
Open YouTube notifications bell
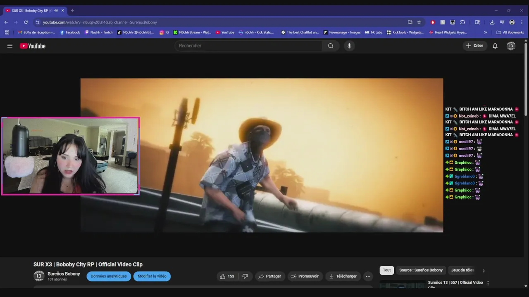[495, 46]
